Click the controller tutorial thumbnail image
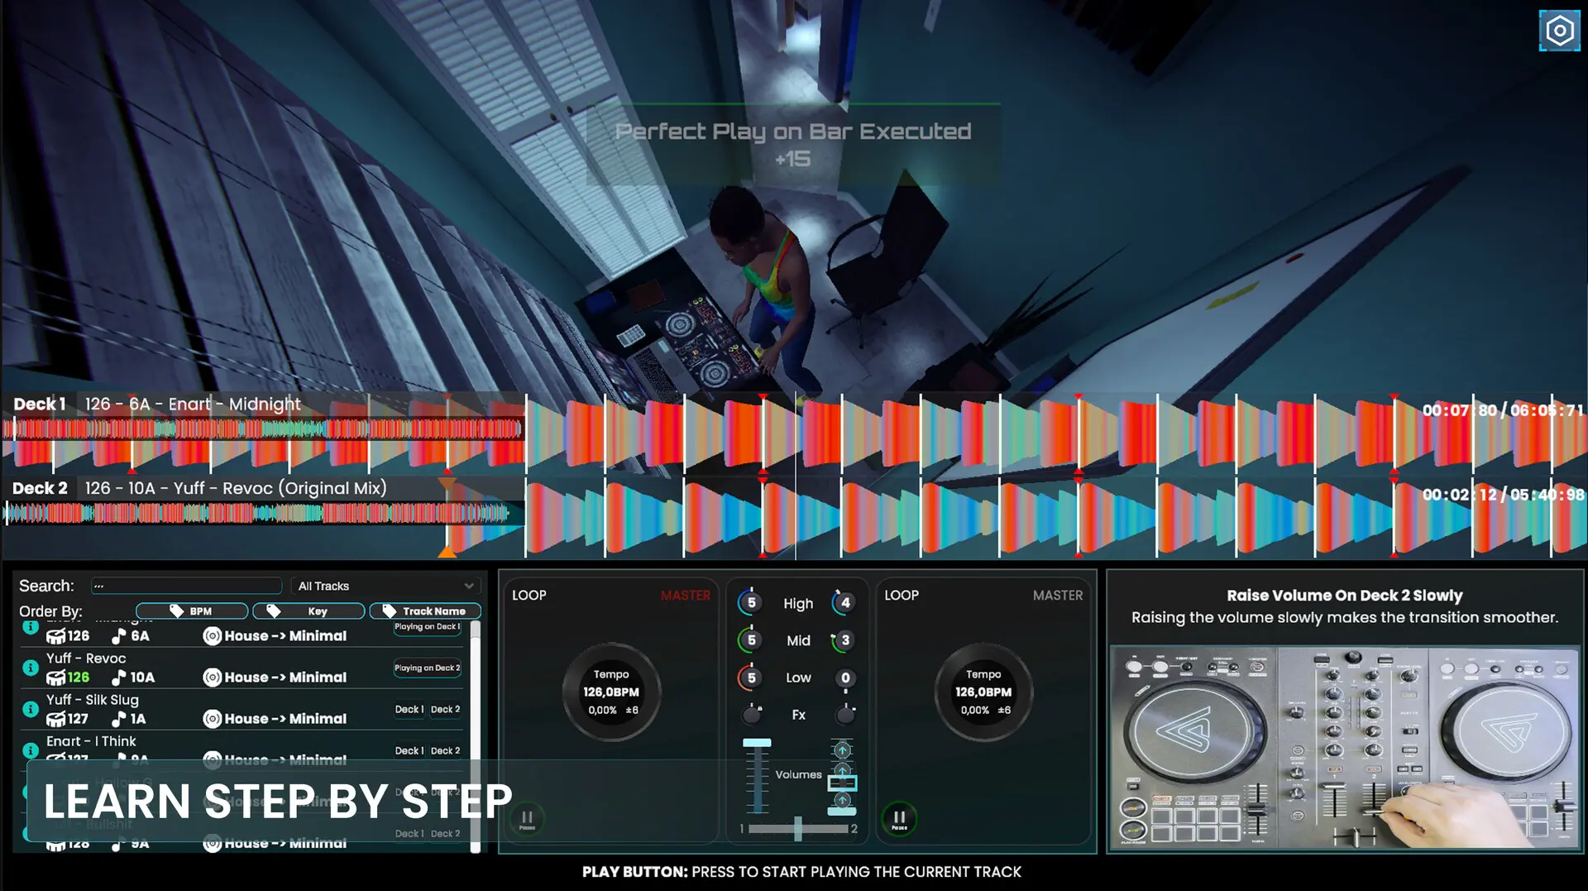The width and height of the screenshot is (1588, 891). click(1345, 749)
